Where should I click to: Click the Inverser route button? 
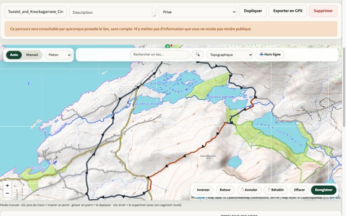pos(203,190)
